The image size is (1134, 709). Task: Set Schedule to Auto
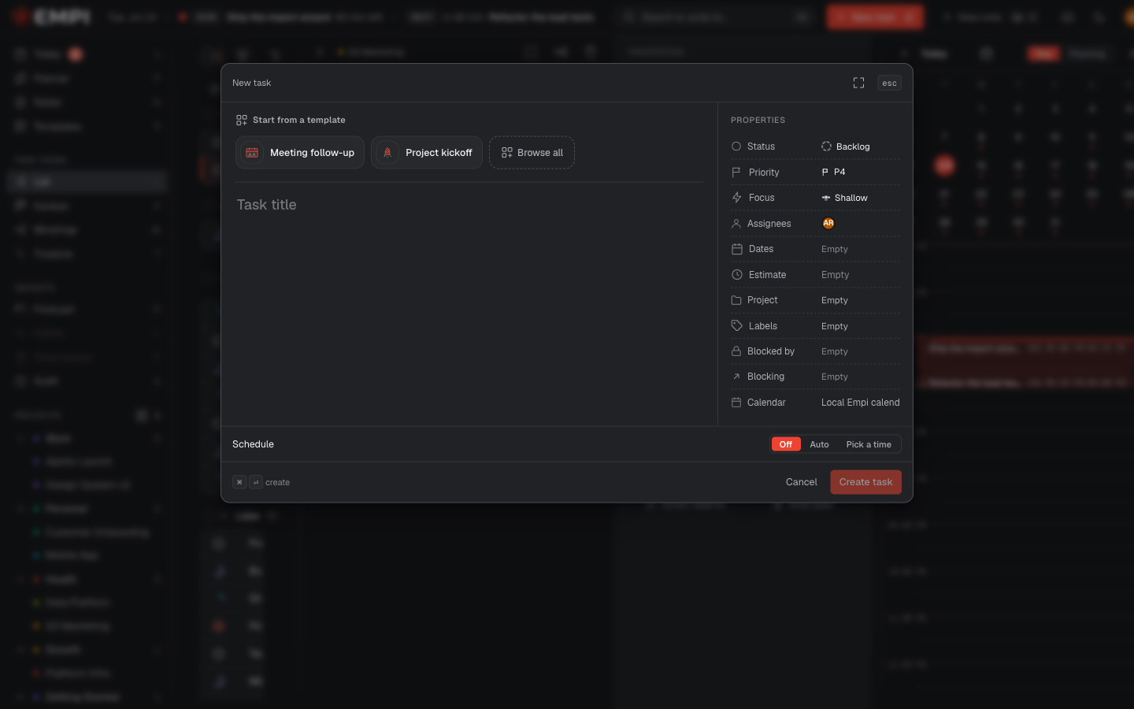pyautogui.click(x=819, y=444)
